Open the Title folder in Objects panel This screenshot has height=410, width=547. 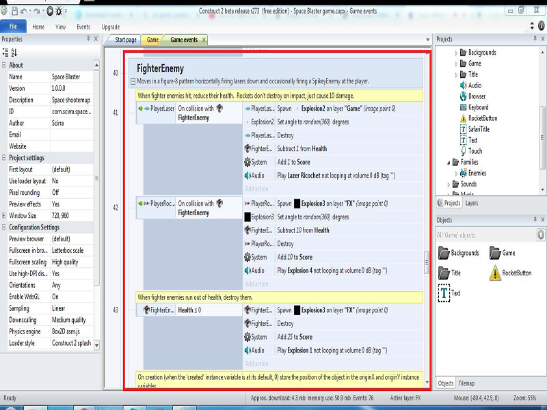pos(449,273)
